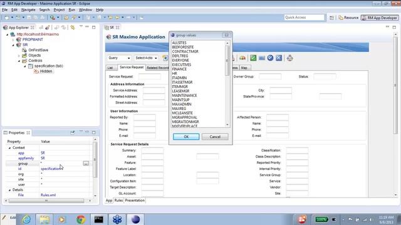Expand the Objects tree node
This screenshot has height=225, width=401.
(x=19, y=56)
